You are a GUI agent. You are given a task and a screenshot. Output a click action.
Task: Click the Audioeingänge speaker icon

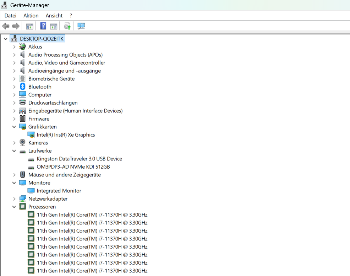point(23,70)
